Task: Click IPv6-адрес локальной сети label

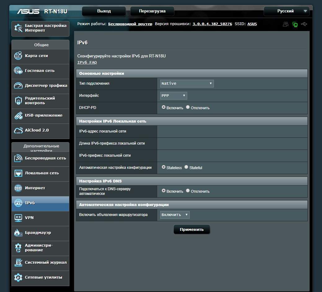Action: pyautogui.click(x=103, y=131)
